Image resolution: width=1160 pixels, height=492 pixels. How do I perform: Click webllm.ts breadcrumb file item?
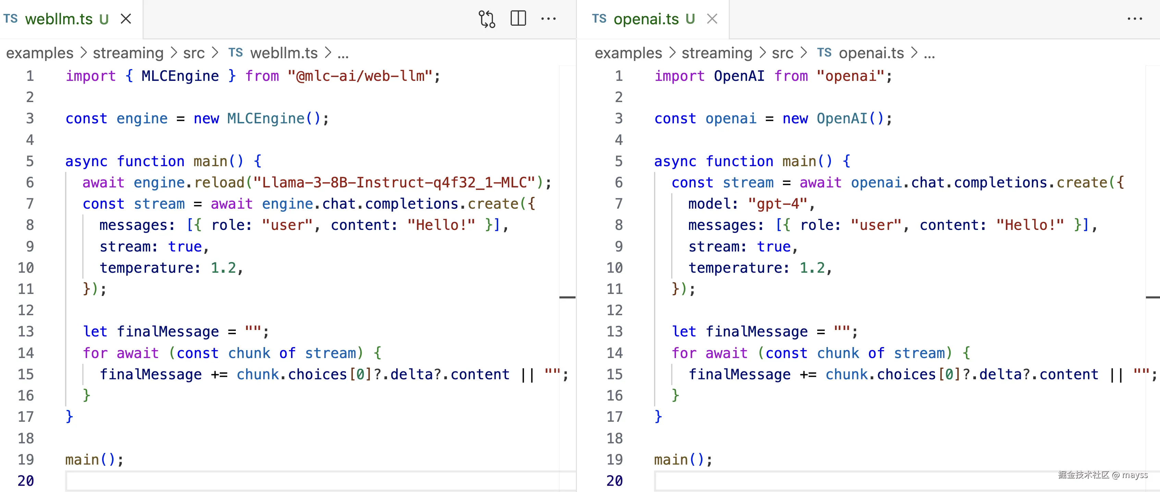tap(284, 53)
